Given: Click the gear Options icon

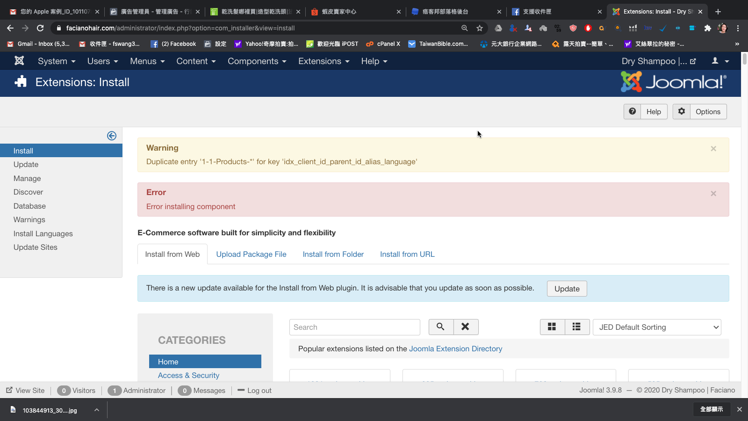Looking at the screenshot, I should [682, 111].
